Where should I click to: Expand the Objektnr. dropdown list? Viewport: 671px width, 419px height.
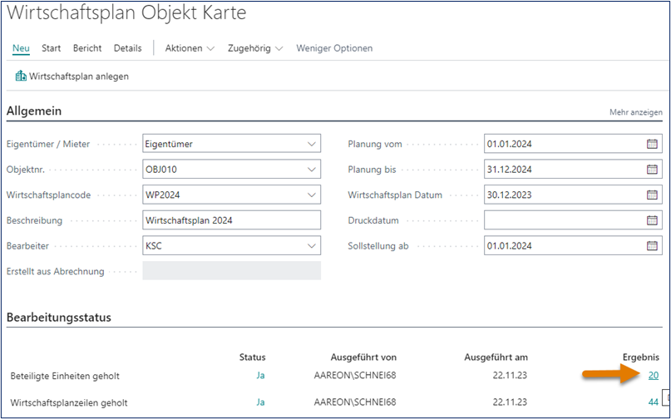[312, 170]
